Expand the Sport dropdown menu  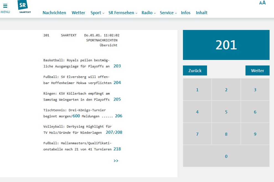click(x=97, y=13)
